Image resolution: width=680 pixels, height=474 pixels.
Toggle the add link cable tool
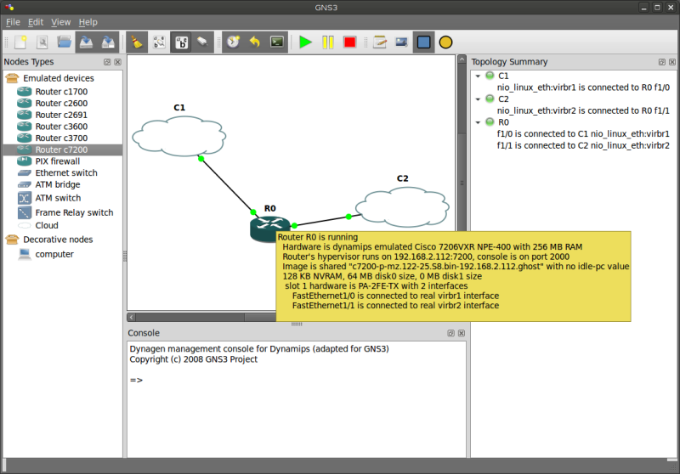pyautogui.click(x=202, y=42)
